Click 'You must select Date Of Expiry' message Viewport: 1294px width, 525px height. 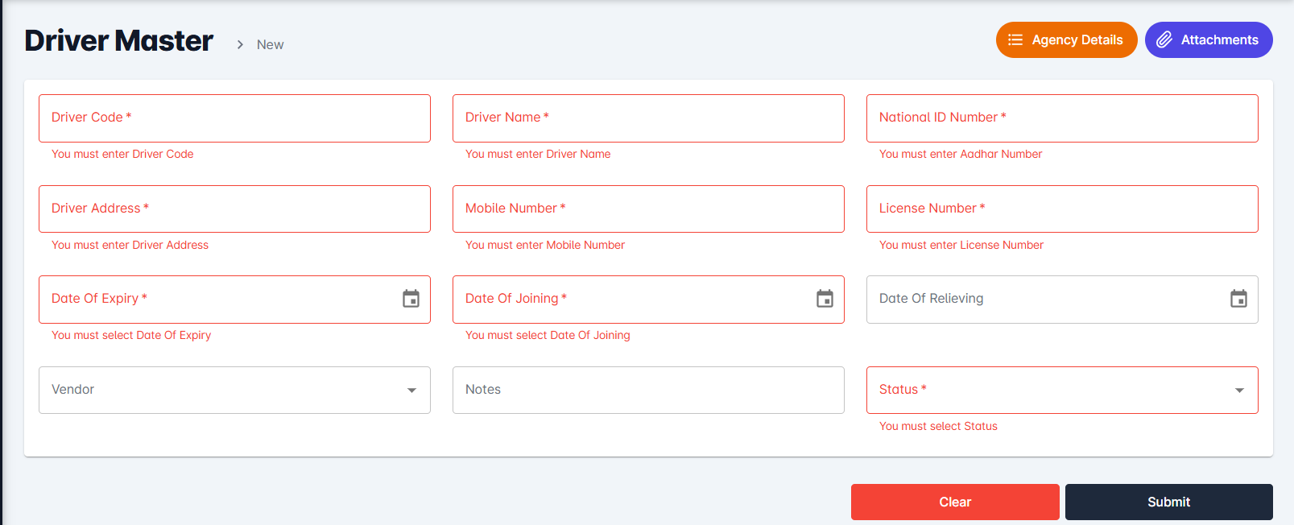coord(131,335)
